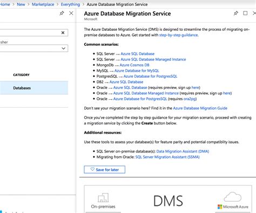
Task: Open the Azure SQL Database link in the first Oracle row
Action: (130, 87)
